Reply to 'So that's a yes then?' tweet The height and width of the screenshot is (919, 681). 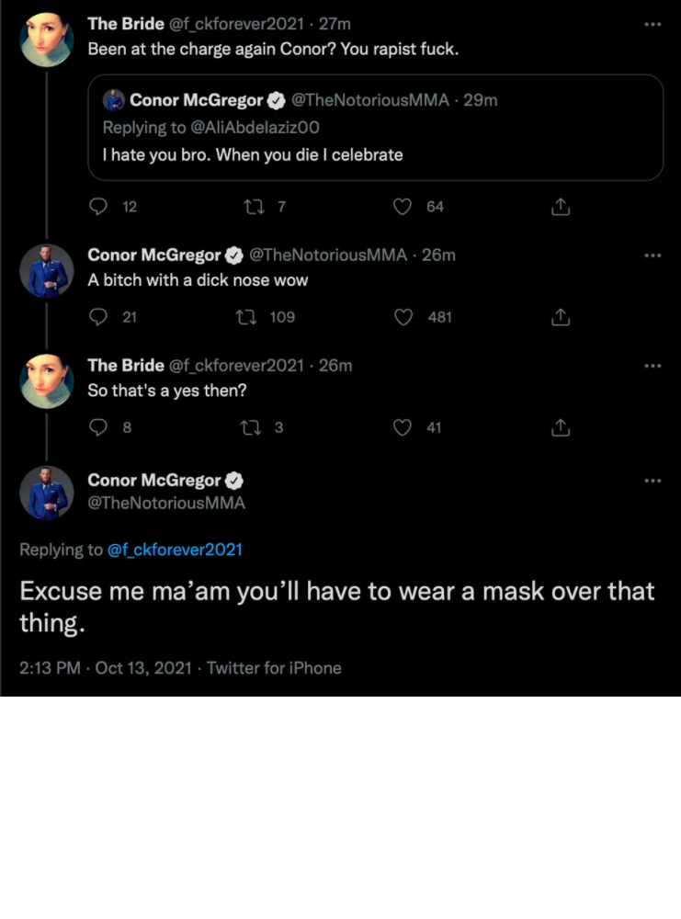pos(99,427)
